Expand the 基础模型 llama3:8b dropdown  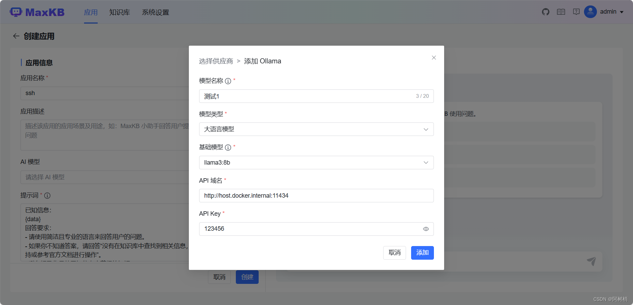(x=316, y=163)
